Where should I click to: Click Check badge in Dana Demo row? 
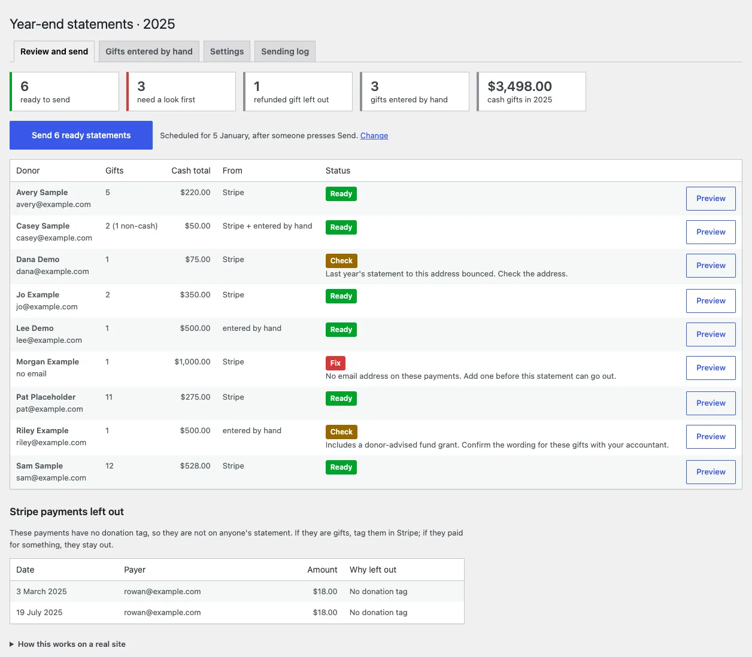[341, 261]
